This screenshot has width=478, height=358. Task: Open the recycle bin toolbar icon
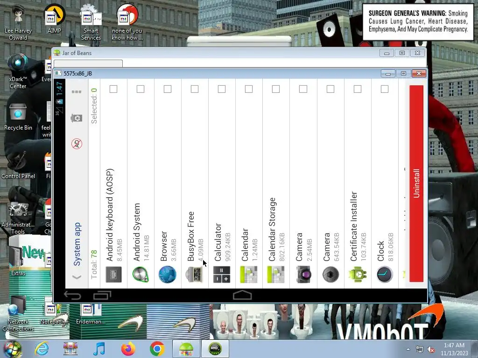pyautogui.click(x=77, y=118)
